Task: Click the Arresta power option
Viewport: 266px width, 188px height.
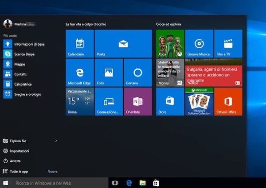Action: click(15, 161)
